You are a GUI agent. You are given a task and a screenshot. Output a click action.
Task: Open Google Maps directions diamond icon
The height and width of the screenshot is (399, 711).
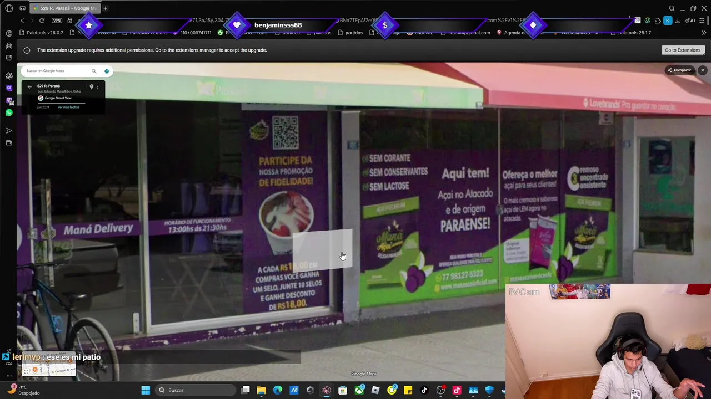(x=107, y=71)
